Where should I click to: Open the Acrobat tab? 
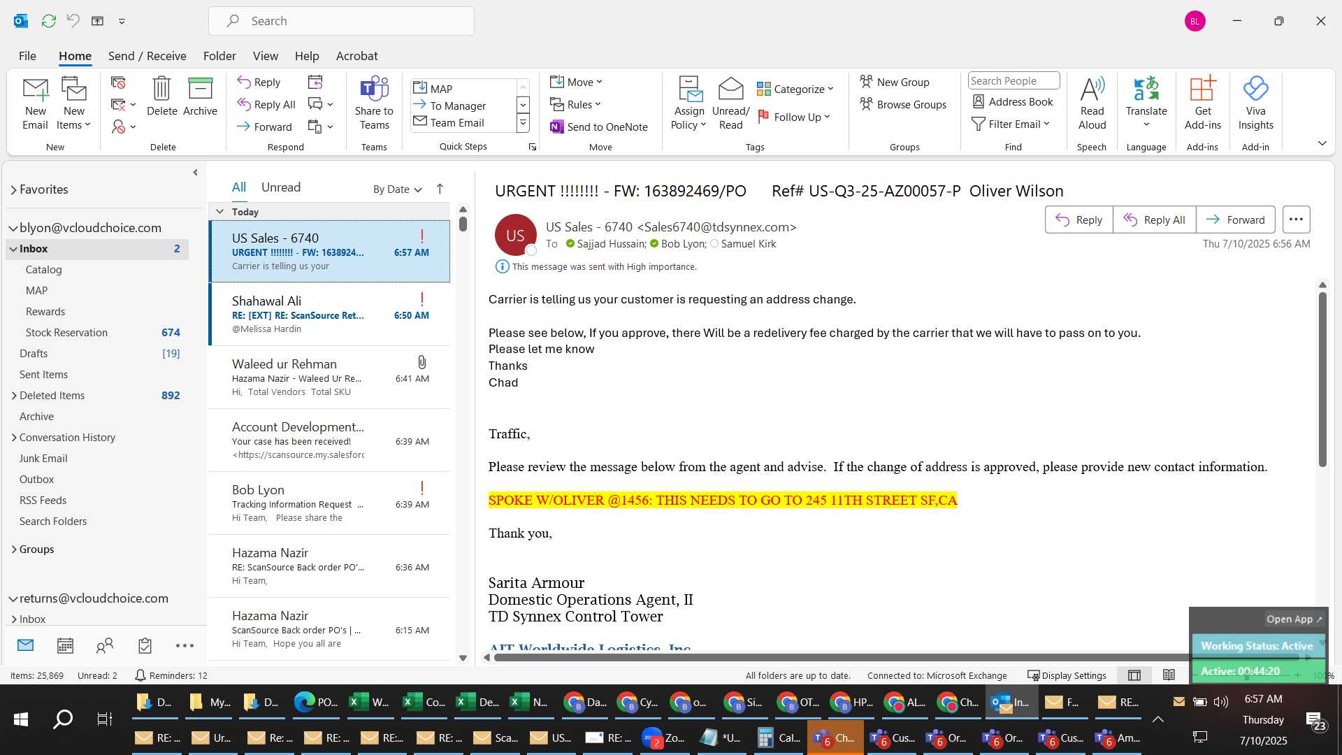tap(356, 56)
